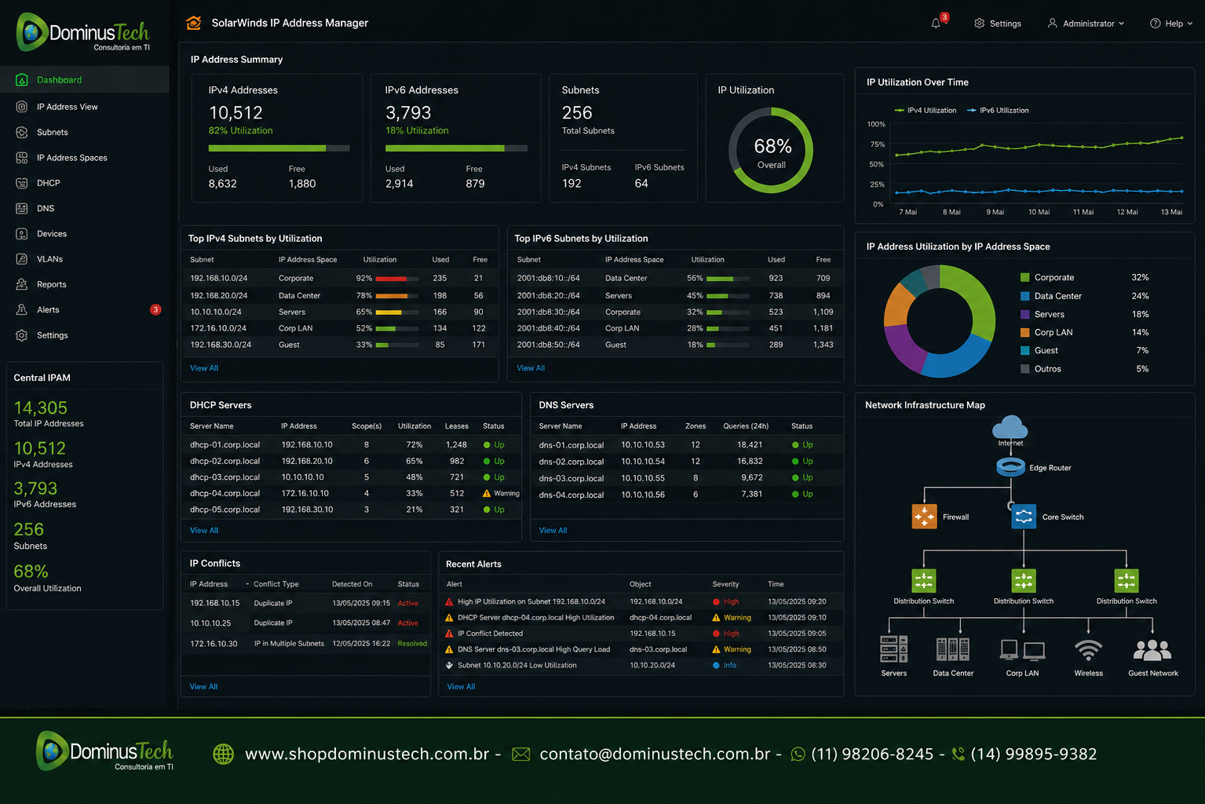This screenshot has height=804, width=1205.
Task: Select dhcp-04.corp.local server row
Action: click(x=351, y=494)
